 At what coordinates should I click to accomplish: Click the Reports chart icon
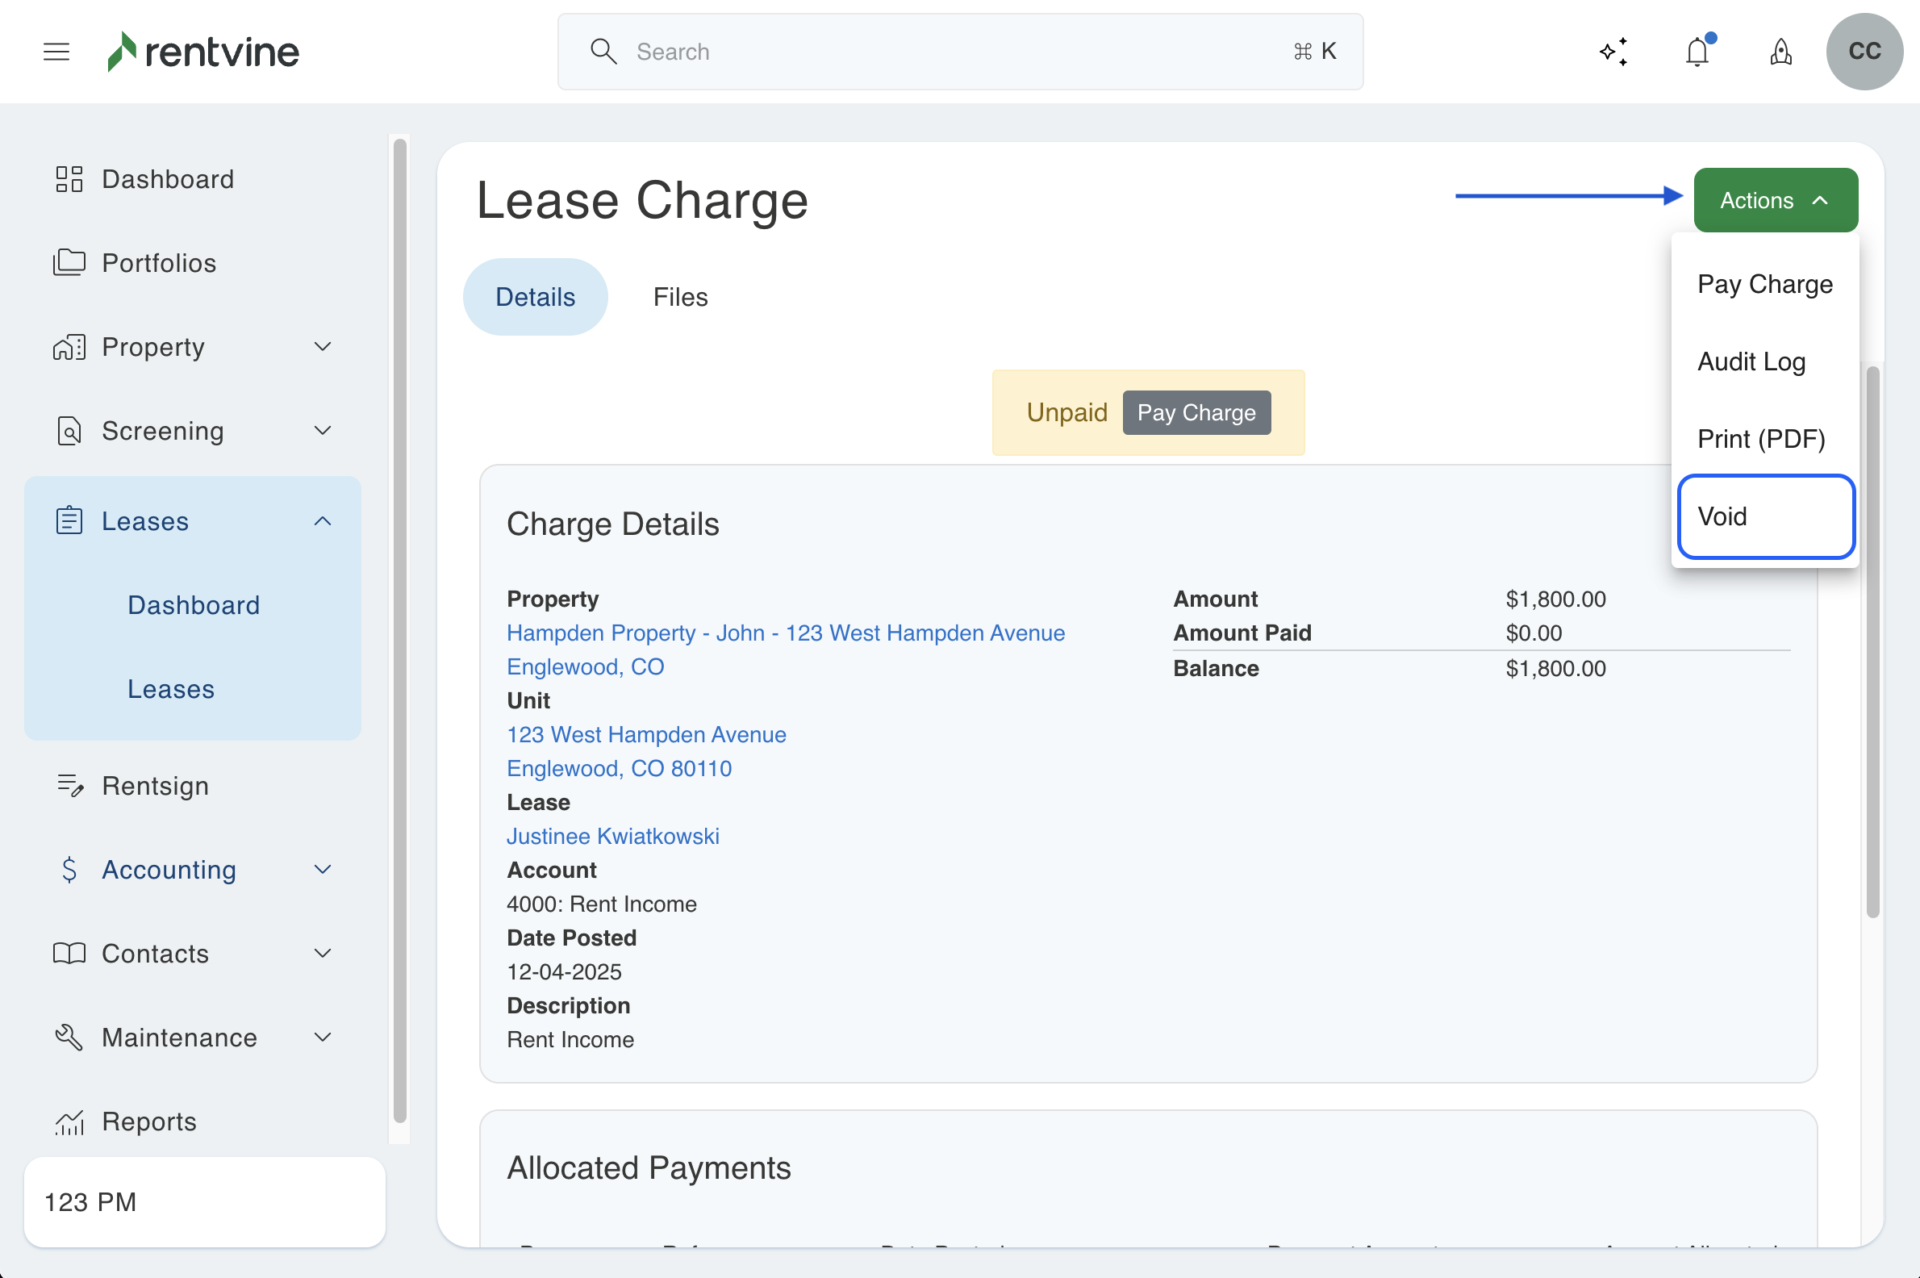(70, 1121)
